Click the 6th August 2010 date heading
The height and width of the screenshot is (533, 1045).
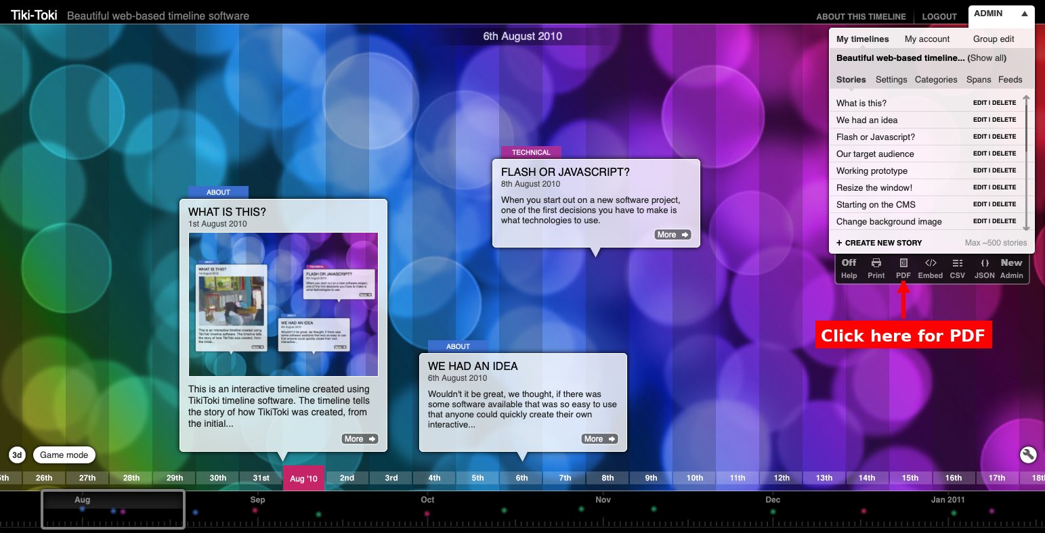[522, 37]
